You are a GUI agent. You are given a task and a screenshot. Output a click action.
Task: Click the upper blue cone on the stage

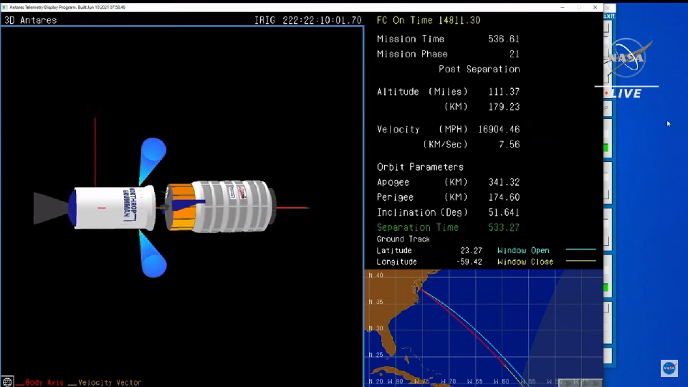click(152, 156)
